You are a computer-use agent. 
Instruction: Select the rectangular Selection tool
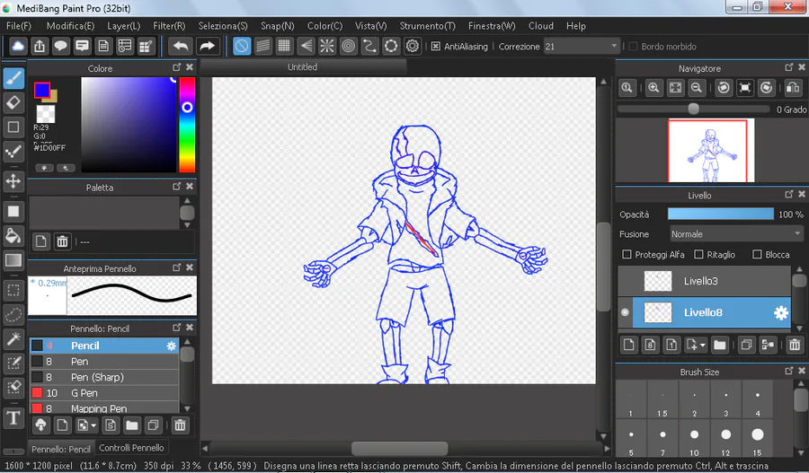coord(13,291)
